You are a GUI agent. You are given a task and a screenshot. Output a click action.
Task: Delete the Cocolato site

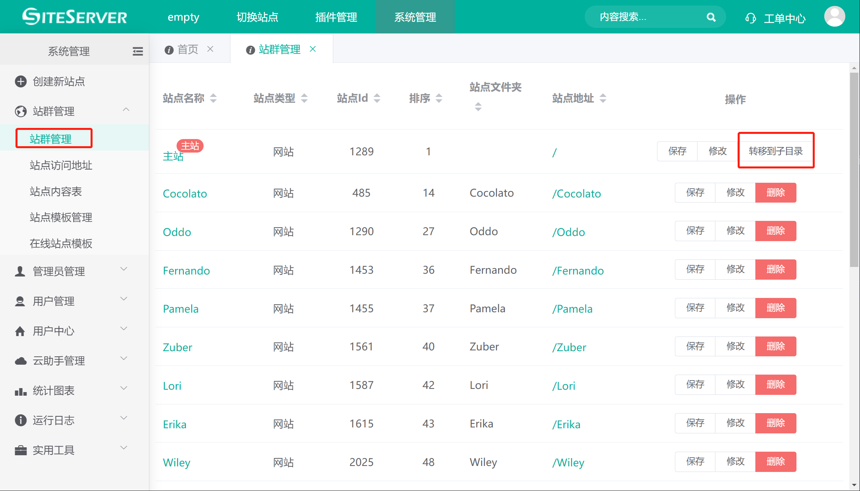tap(775, 193)
